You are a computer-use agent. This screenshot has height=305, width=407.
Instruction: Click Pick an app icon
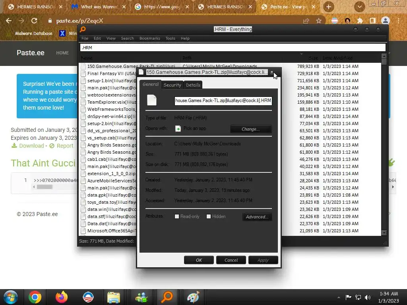[x=178, y=128]
